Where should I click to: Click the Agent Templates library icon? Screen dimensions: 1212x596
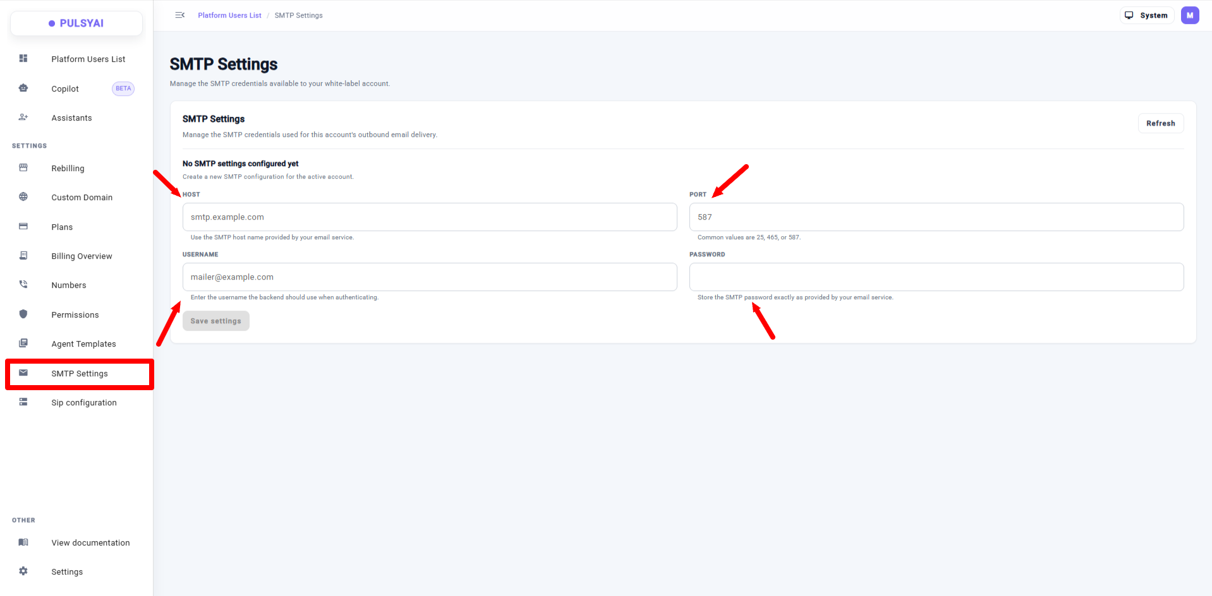23,343
